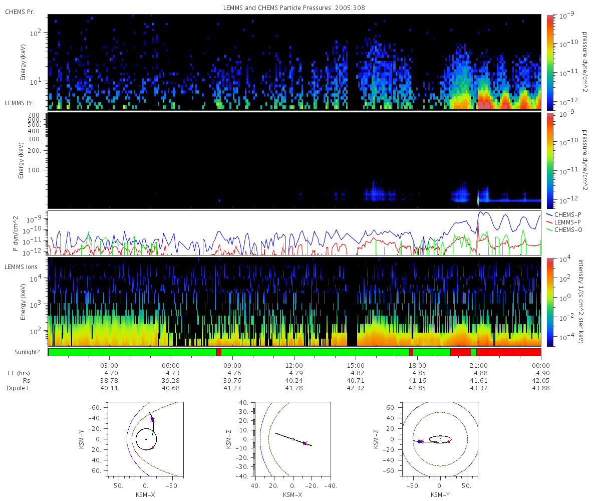The height and width of the screenshot is (501, 601).
Task: Click the LEMMS Ions intensity color bar
Action: click(x=550, y=302)
